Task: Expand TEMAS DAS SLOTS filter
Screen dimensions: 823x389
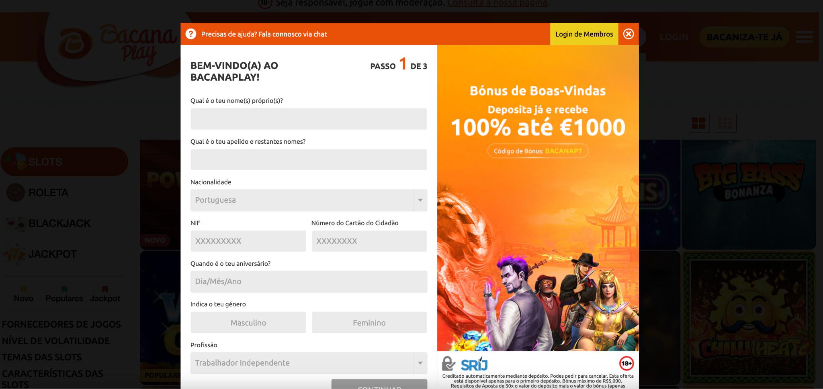Action: [x=42, y=357]
